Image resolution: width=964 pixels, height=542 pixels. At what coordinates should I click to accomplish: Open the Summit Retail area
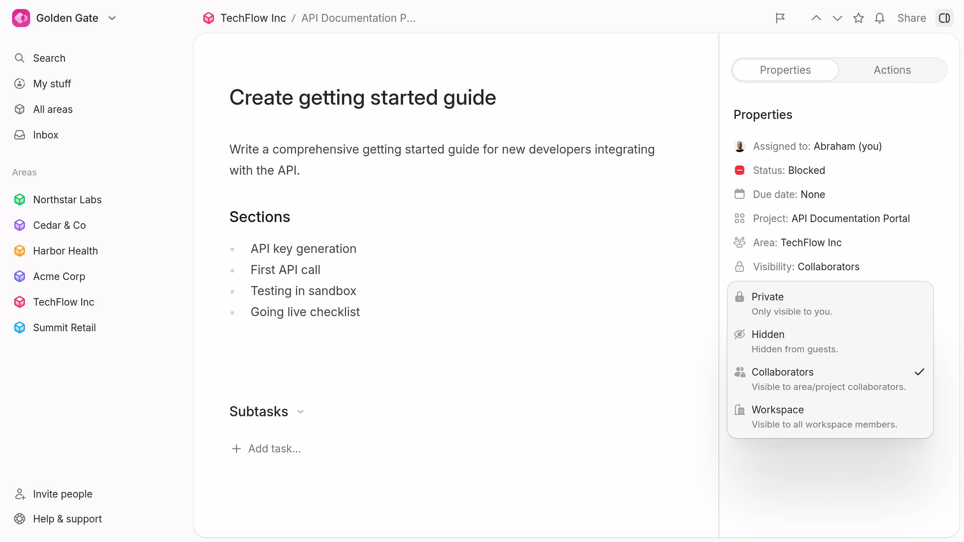tap(55, 327)
